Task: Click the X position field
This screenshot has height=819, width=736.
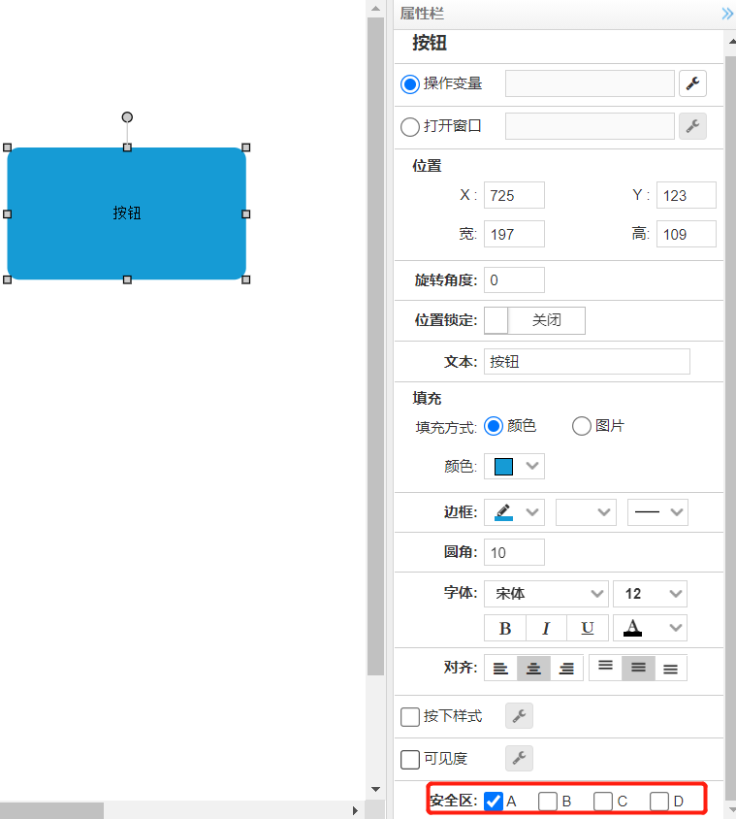Action: click(514, 195)
